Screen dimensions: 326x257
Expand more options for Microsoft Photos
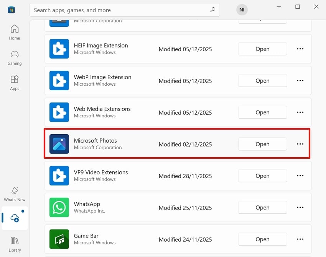click(x=300, y=144)
